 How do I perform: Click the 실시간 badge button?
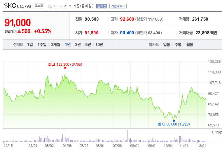pos(102,6)
